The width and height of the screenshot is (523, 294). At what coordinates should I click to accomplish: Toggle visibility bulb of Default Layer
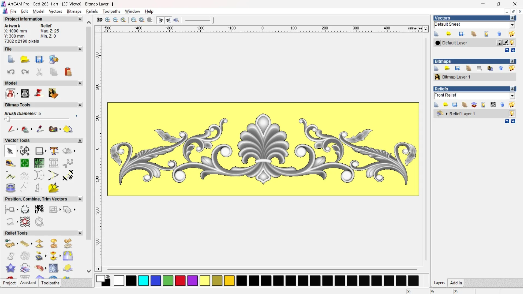[512, 43]
